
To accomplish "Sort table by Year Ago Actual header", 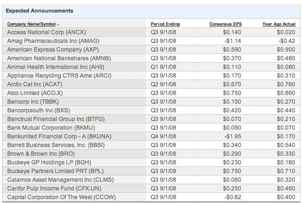I will coord(278,24).
